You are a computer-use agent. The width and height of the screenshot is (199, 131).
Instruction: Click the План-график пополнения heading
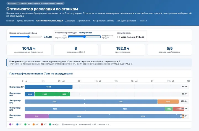(41, 74)
